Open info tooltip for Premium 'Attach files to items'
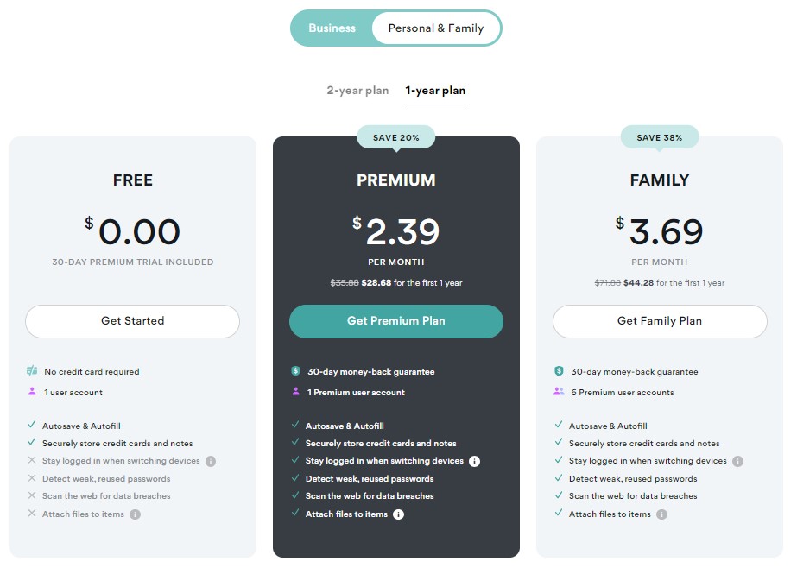This screenshot has height=568, width=797. click(399, 514)
